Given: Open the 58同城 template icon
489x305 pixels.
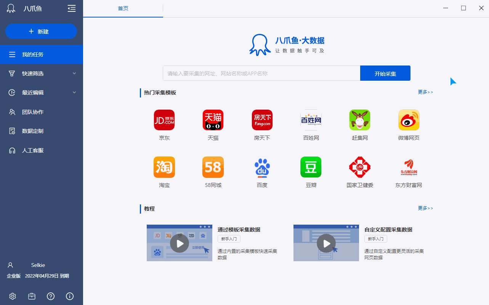Looking at the screenshot, I should [213, 167].
